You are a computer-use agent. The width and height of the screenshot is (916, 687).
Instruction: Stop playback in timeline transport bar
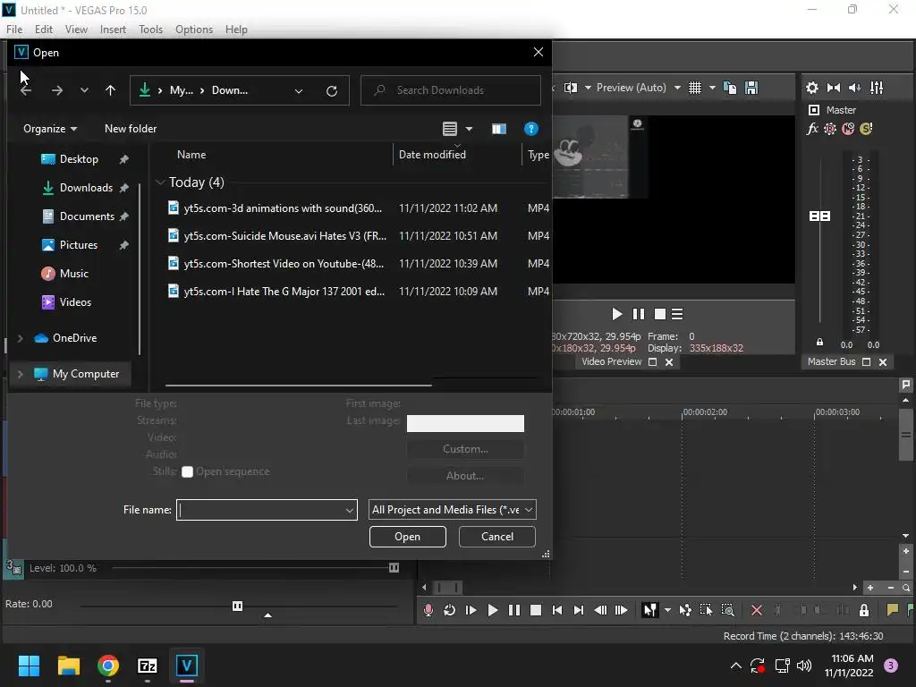[x=535, y=610]
